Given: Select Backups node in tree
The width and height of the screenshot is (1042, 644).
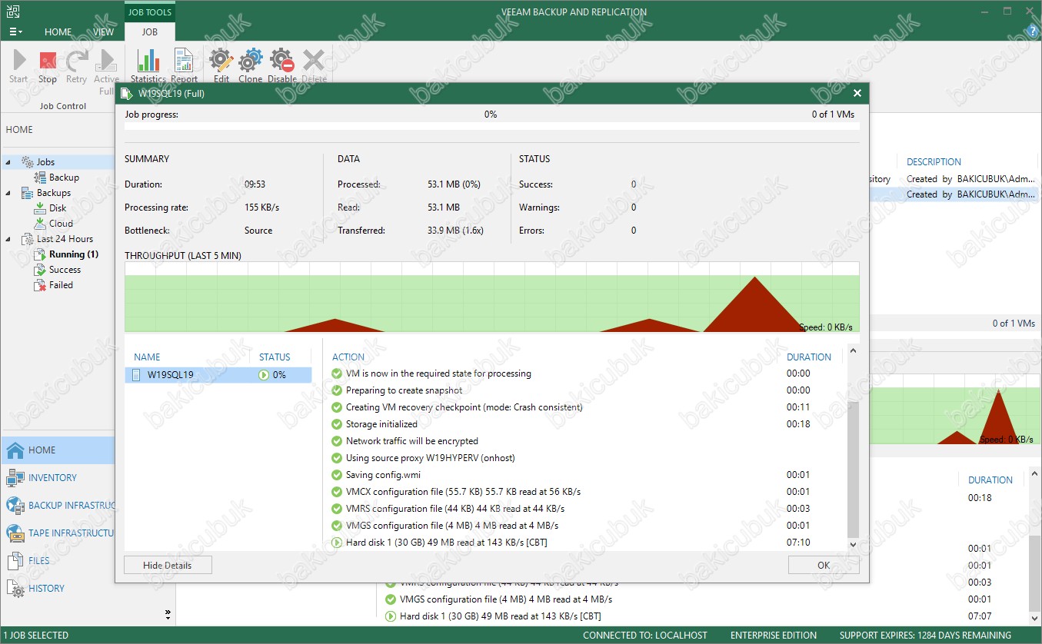Looking at the screenshot, I should pos(54,193).
